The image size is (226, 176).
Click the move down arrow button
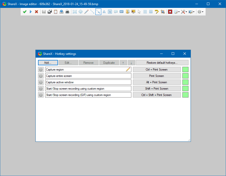pos(131,62)
